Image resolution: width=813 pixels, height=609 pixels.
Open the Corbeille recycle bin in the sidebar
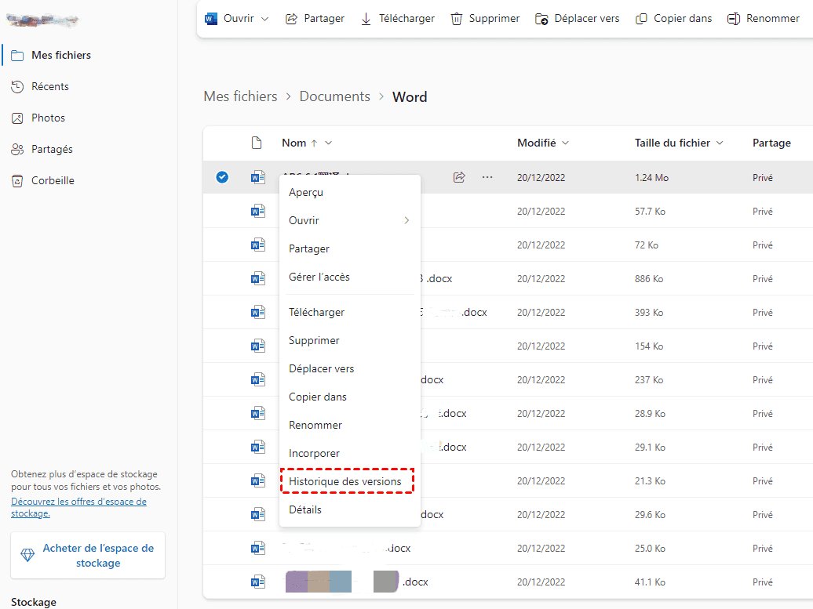click(53, 180)
